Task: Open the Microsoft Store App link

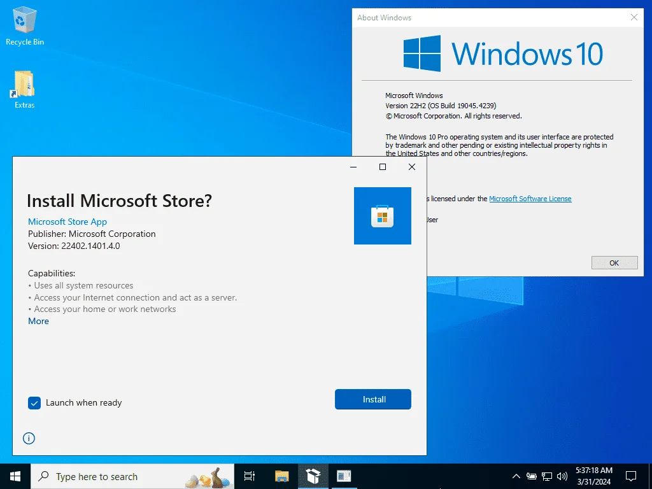Action: tap(67, 222)
